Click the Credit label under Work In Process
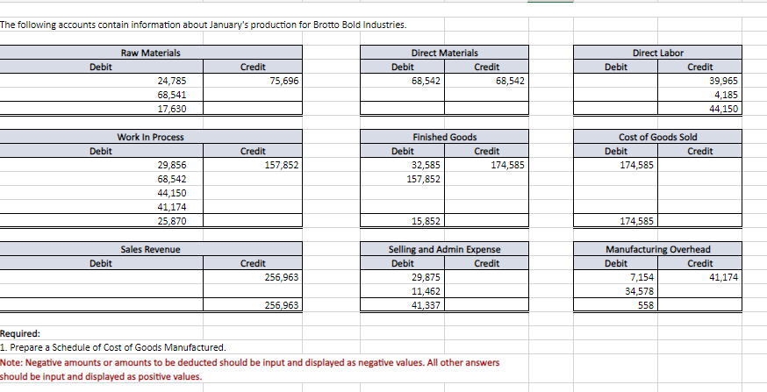The height and width of the screenshot is (392, 767). (253, 151)
